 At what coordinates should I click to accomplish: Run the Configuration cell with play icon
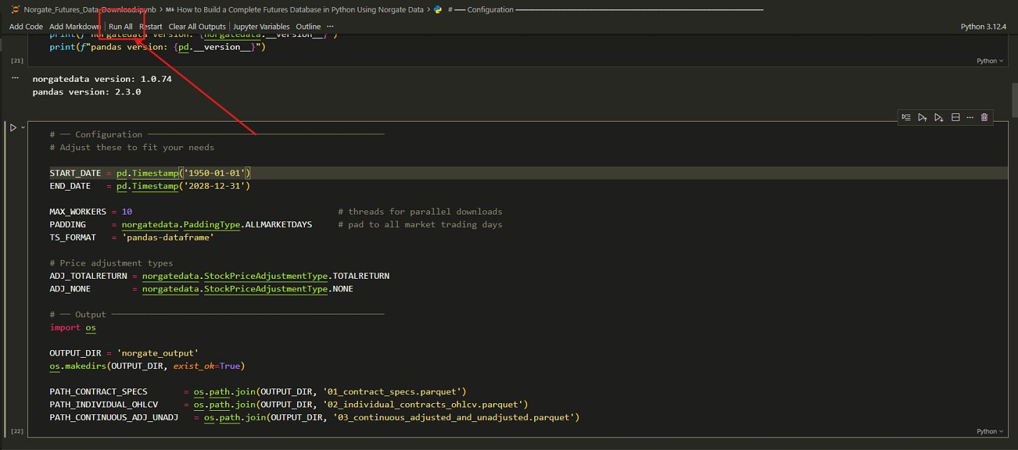13,127
